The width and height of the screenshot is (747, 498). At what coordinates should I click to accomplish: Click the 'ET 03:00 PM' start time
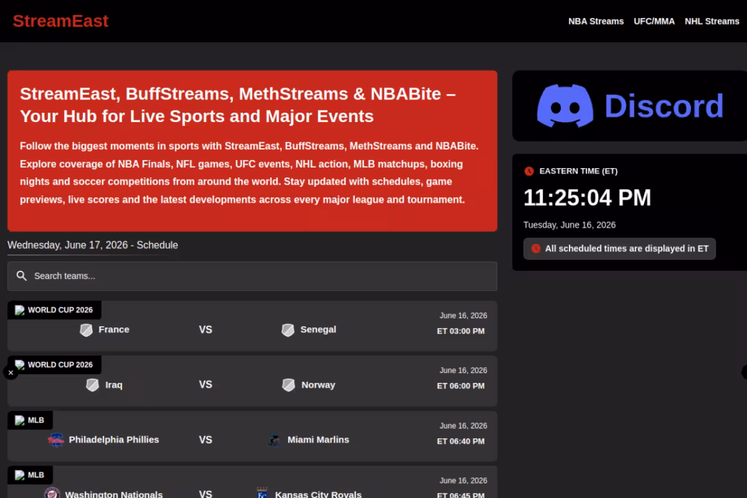[x=461, y=331]
